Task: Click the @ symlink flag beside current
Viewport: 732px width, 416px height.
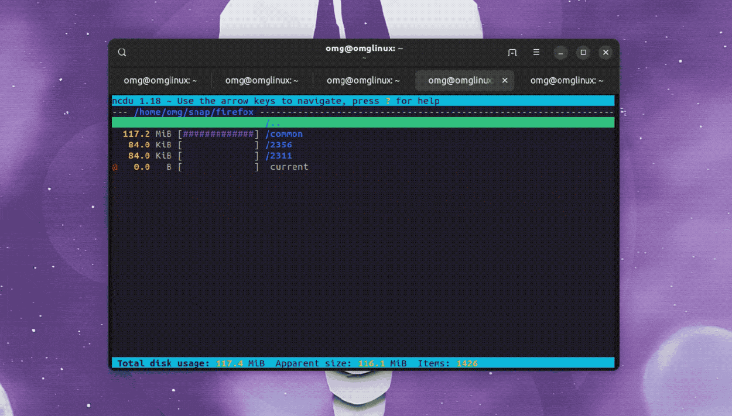Action: point(115,167)
